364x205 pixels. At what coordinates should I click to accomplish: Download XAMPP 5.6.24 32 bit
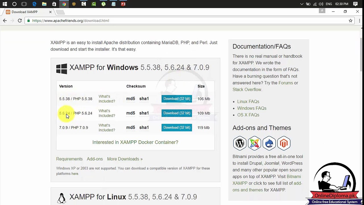[x=177, y=113]
